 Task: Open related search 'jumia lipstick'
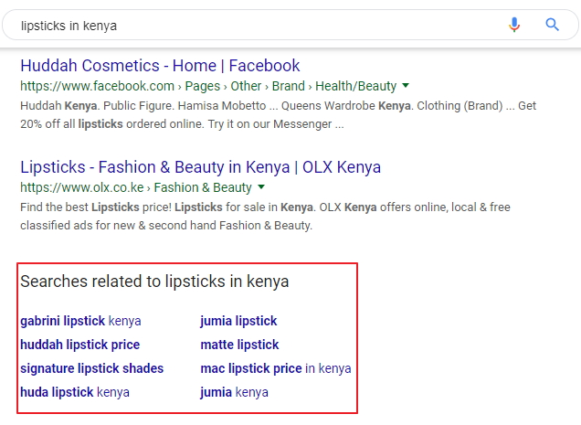(238, 321)
